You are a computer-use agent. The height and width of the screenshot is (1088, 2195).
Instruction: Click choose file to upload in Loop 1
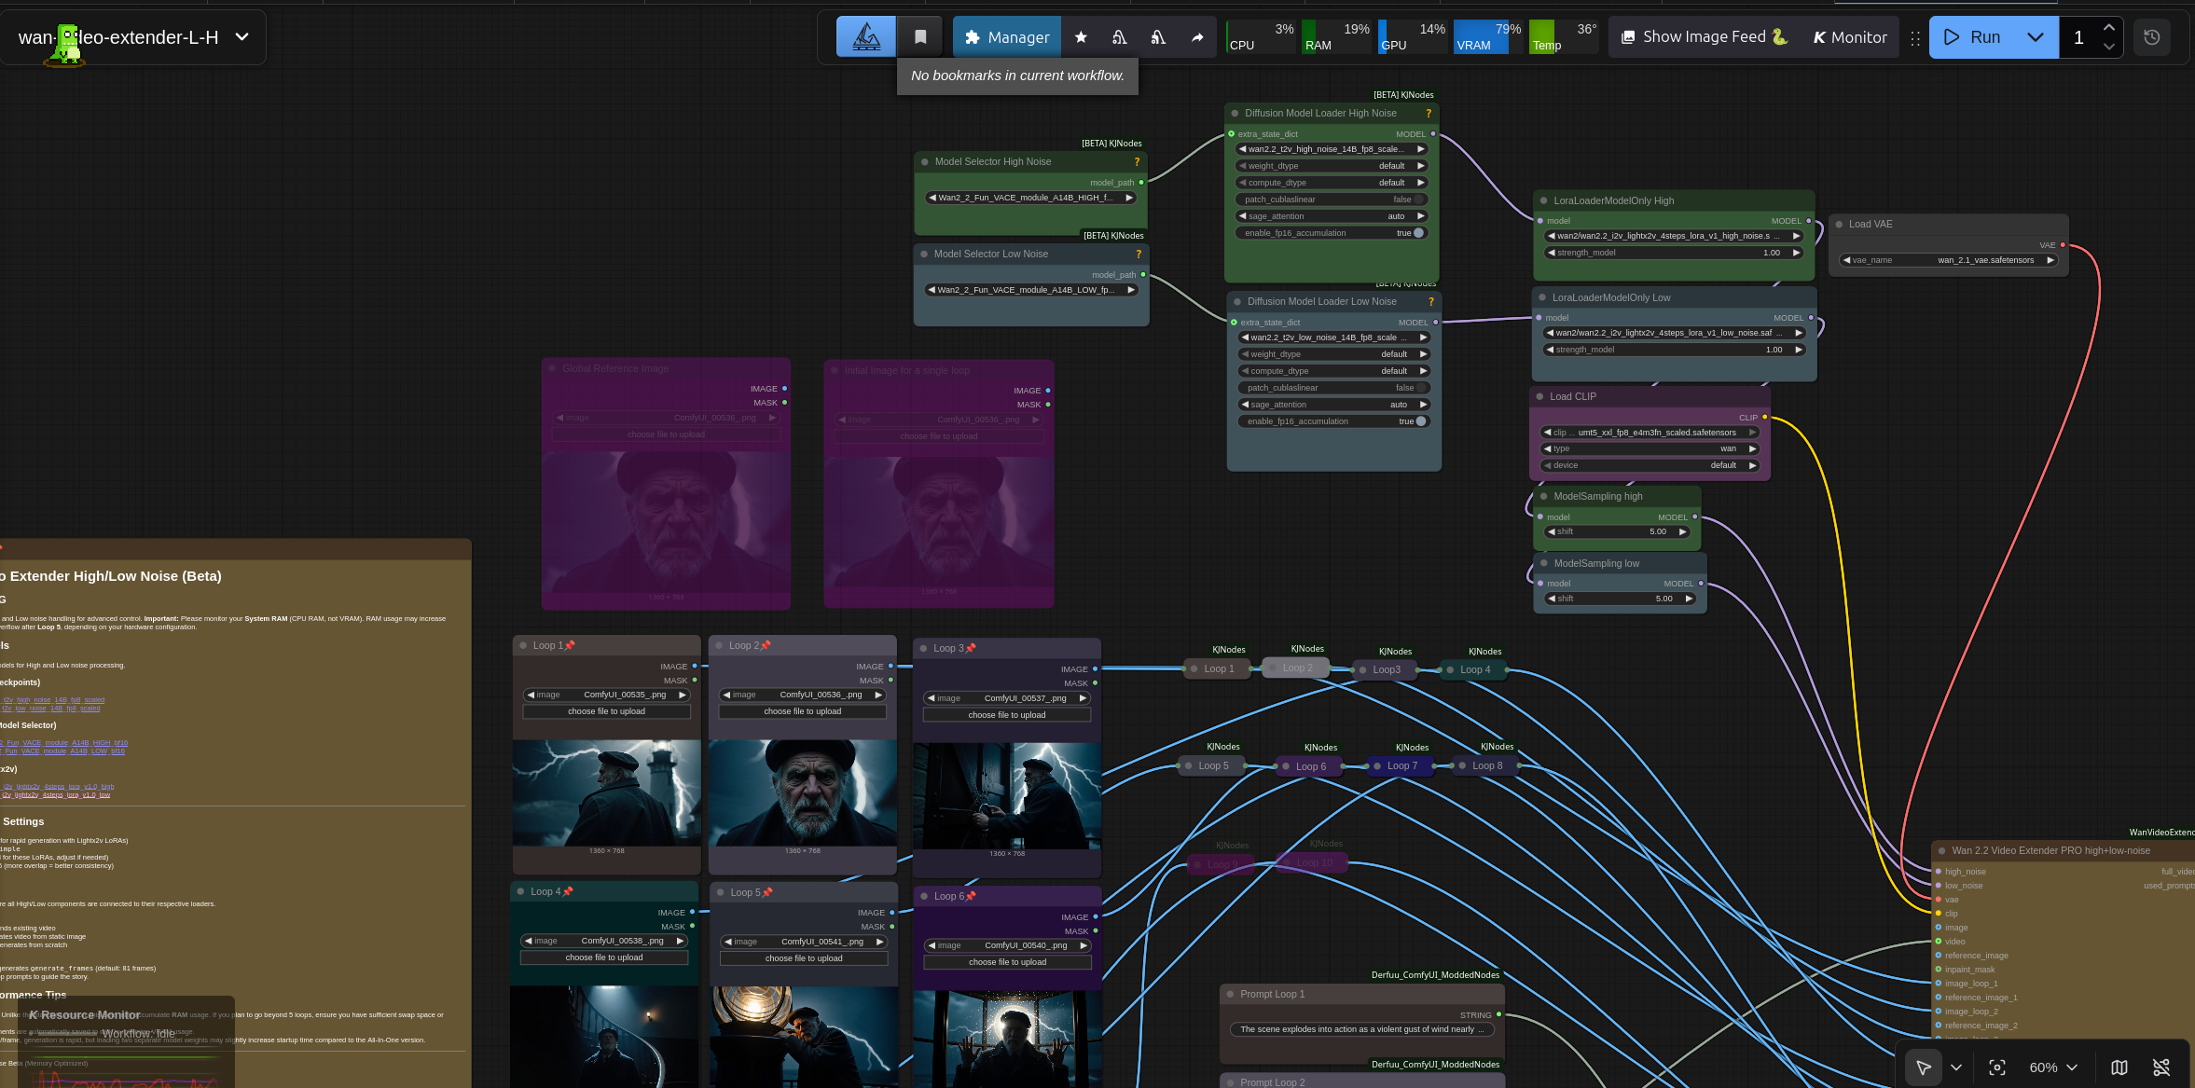[x=606, y=711]
